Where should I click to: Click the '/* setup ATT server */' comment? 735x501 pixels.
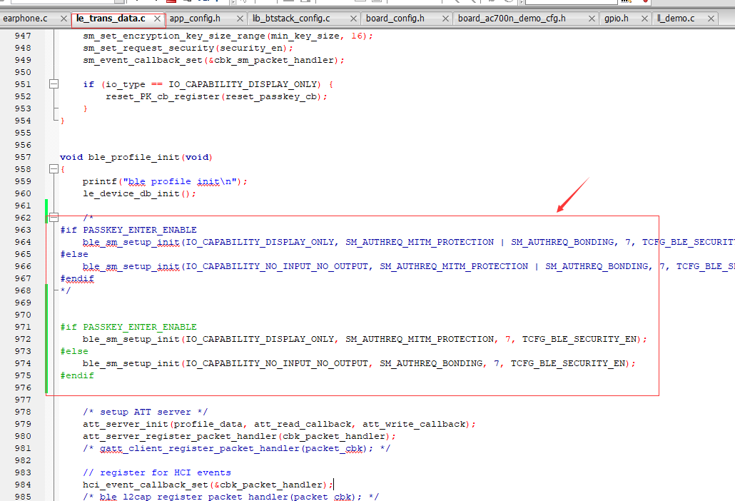click(x=146, y=412)
